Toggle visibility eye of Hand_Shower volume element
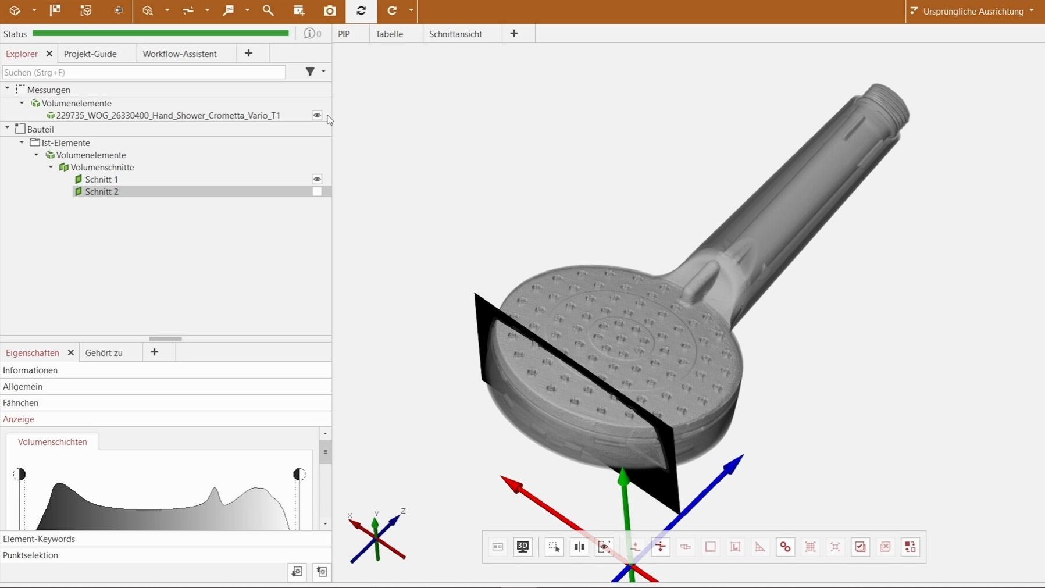Viewport: 1045px width, 588px height. point(317,115)
